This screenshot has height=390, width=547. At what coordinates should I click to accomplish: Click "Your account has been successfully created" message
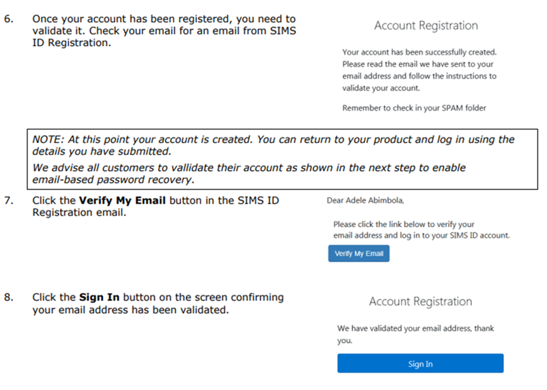(x=419, y=52)
